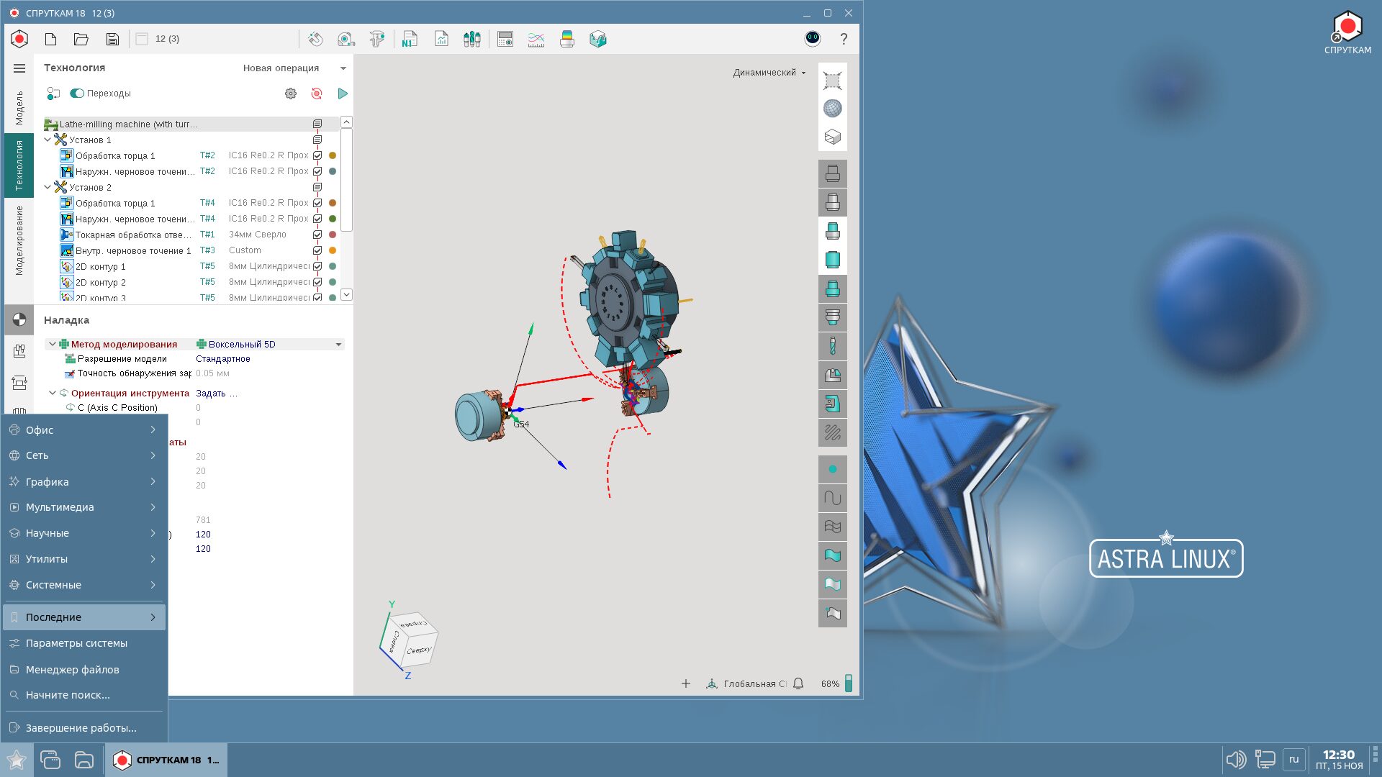Click the wireframe sphere view icon
The height and width of the screenshot is (777, 1382).
click(x=832, y=109)
